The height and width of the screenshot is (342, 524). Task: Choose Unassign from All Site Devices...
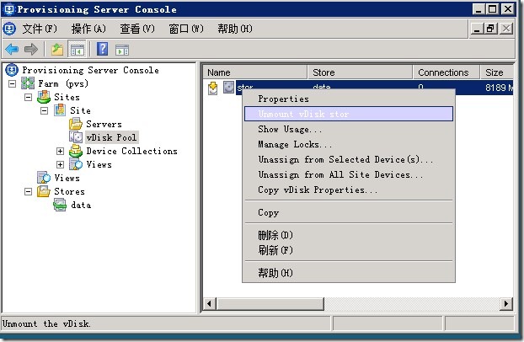pos(349,174)
